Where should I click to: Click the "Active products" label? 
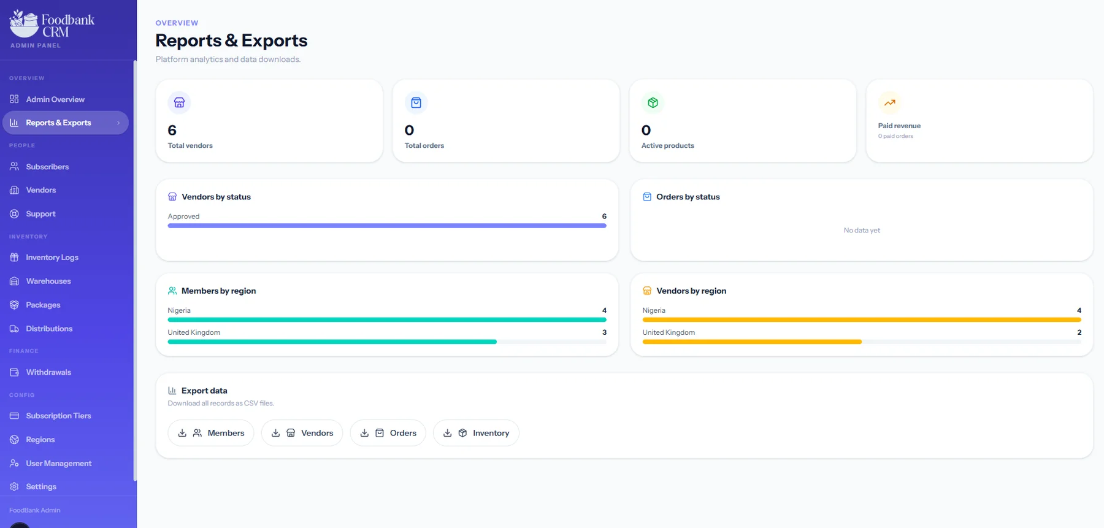668,145
